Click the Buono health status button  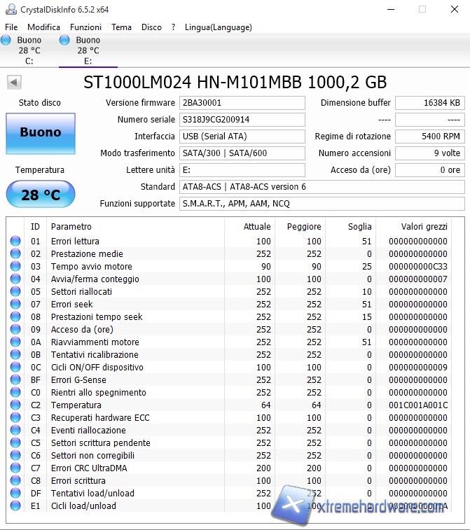(40, 133)
